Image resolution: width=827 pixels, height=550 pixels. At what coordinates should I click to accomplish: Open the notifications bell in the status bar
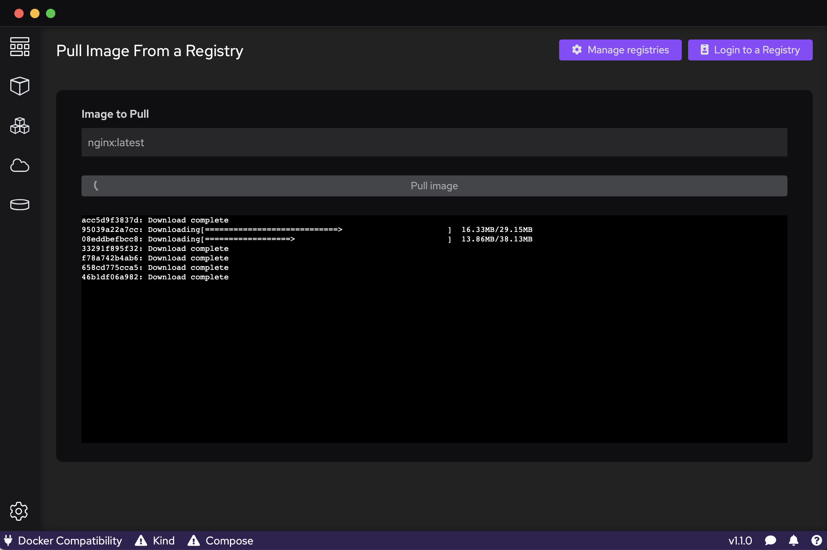pos(793,541)
